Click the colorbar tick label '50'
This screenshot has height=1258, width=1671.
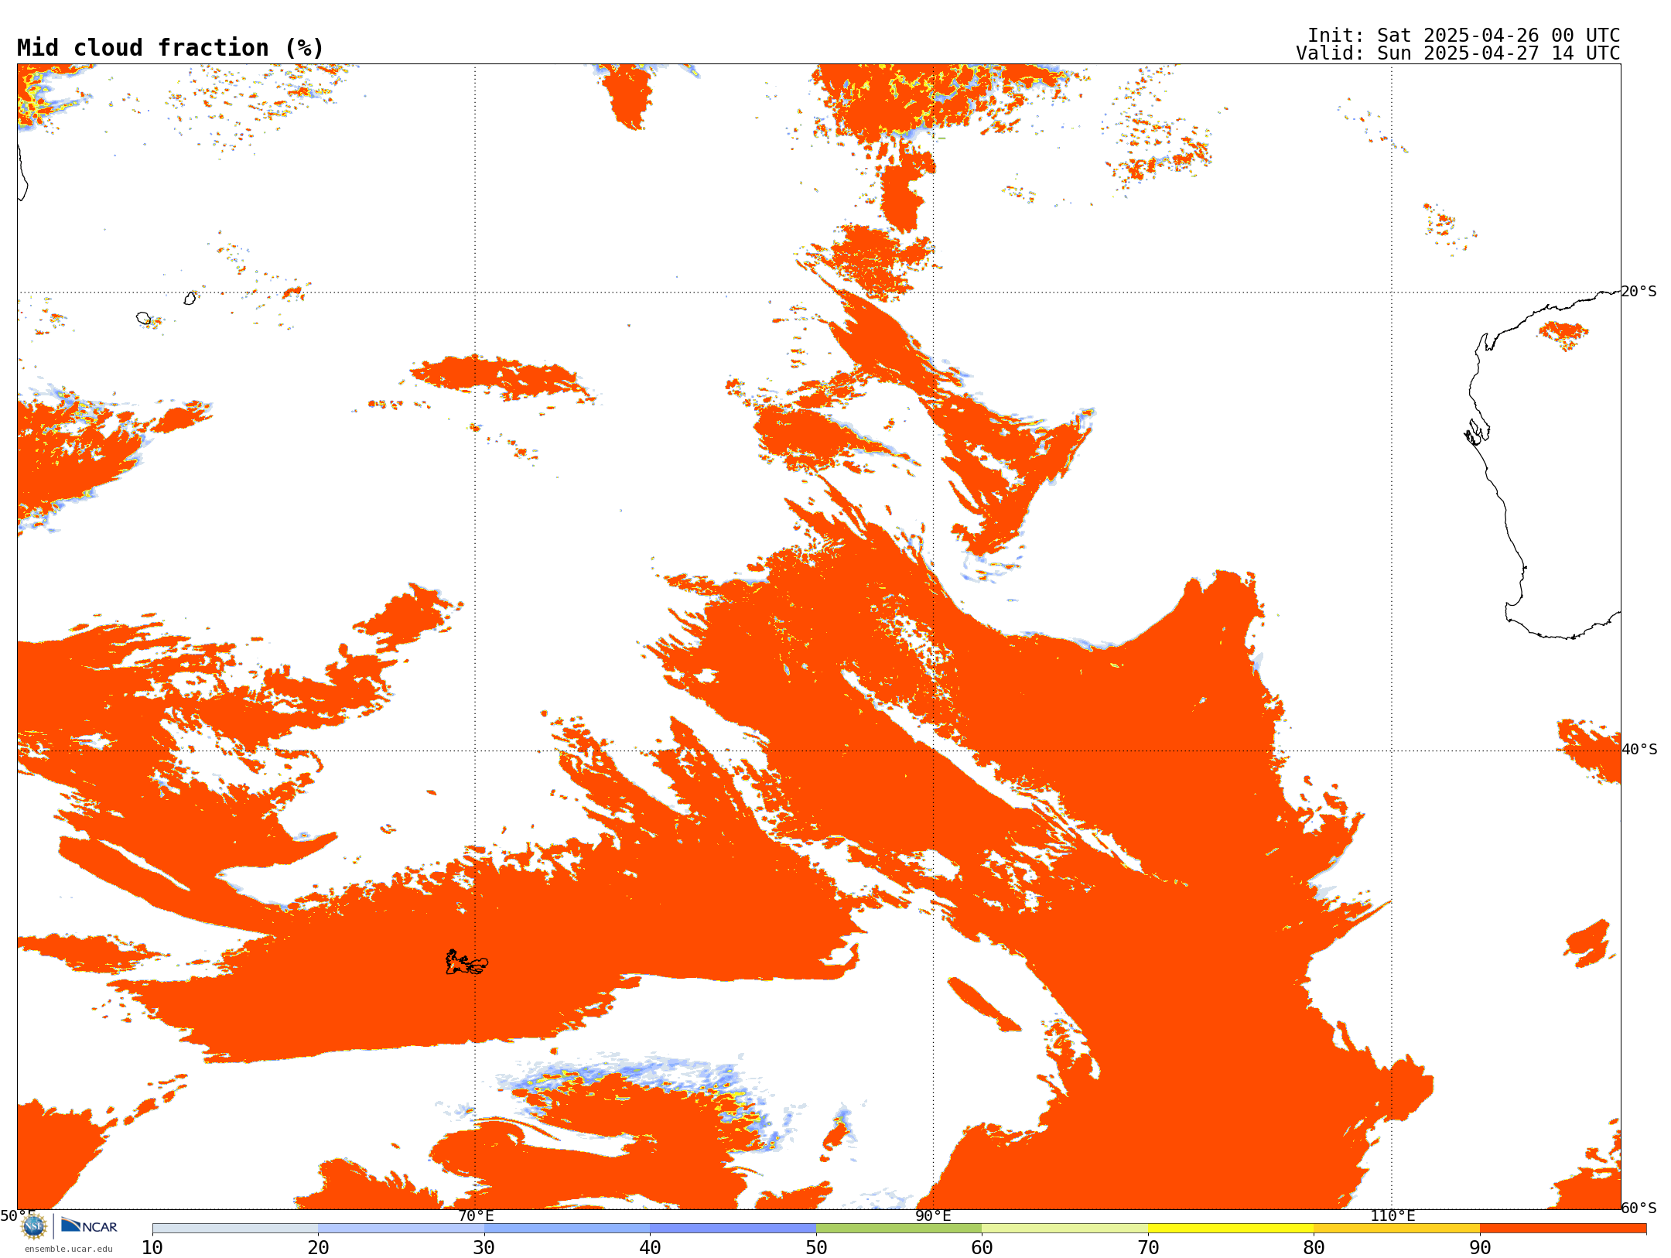tap(816, 1248)
